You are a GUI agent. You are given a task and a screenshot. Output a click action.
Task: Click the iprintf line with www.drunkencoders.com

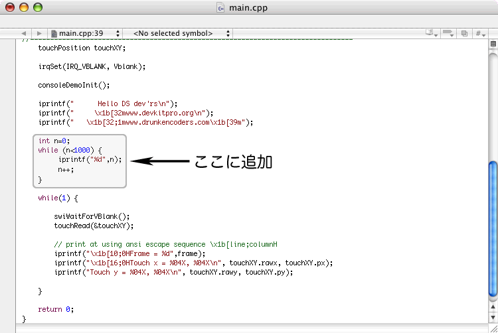tap(145, 122)
